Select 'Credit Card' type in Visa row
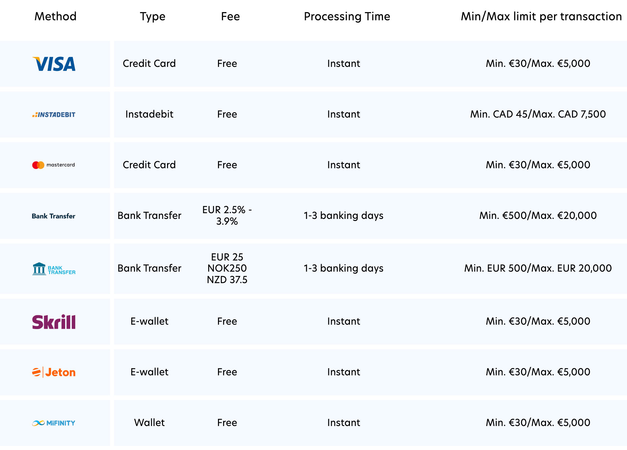 (x=149, y=64)
